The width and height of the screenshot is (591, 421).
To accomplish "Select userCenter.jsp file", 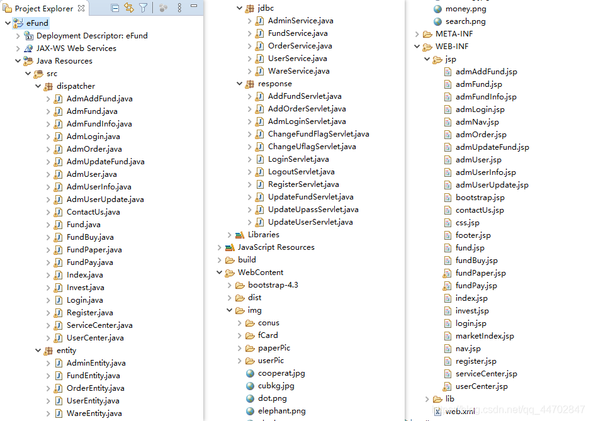I will coord(481,386).
